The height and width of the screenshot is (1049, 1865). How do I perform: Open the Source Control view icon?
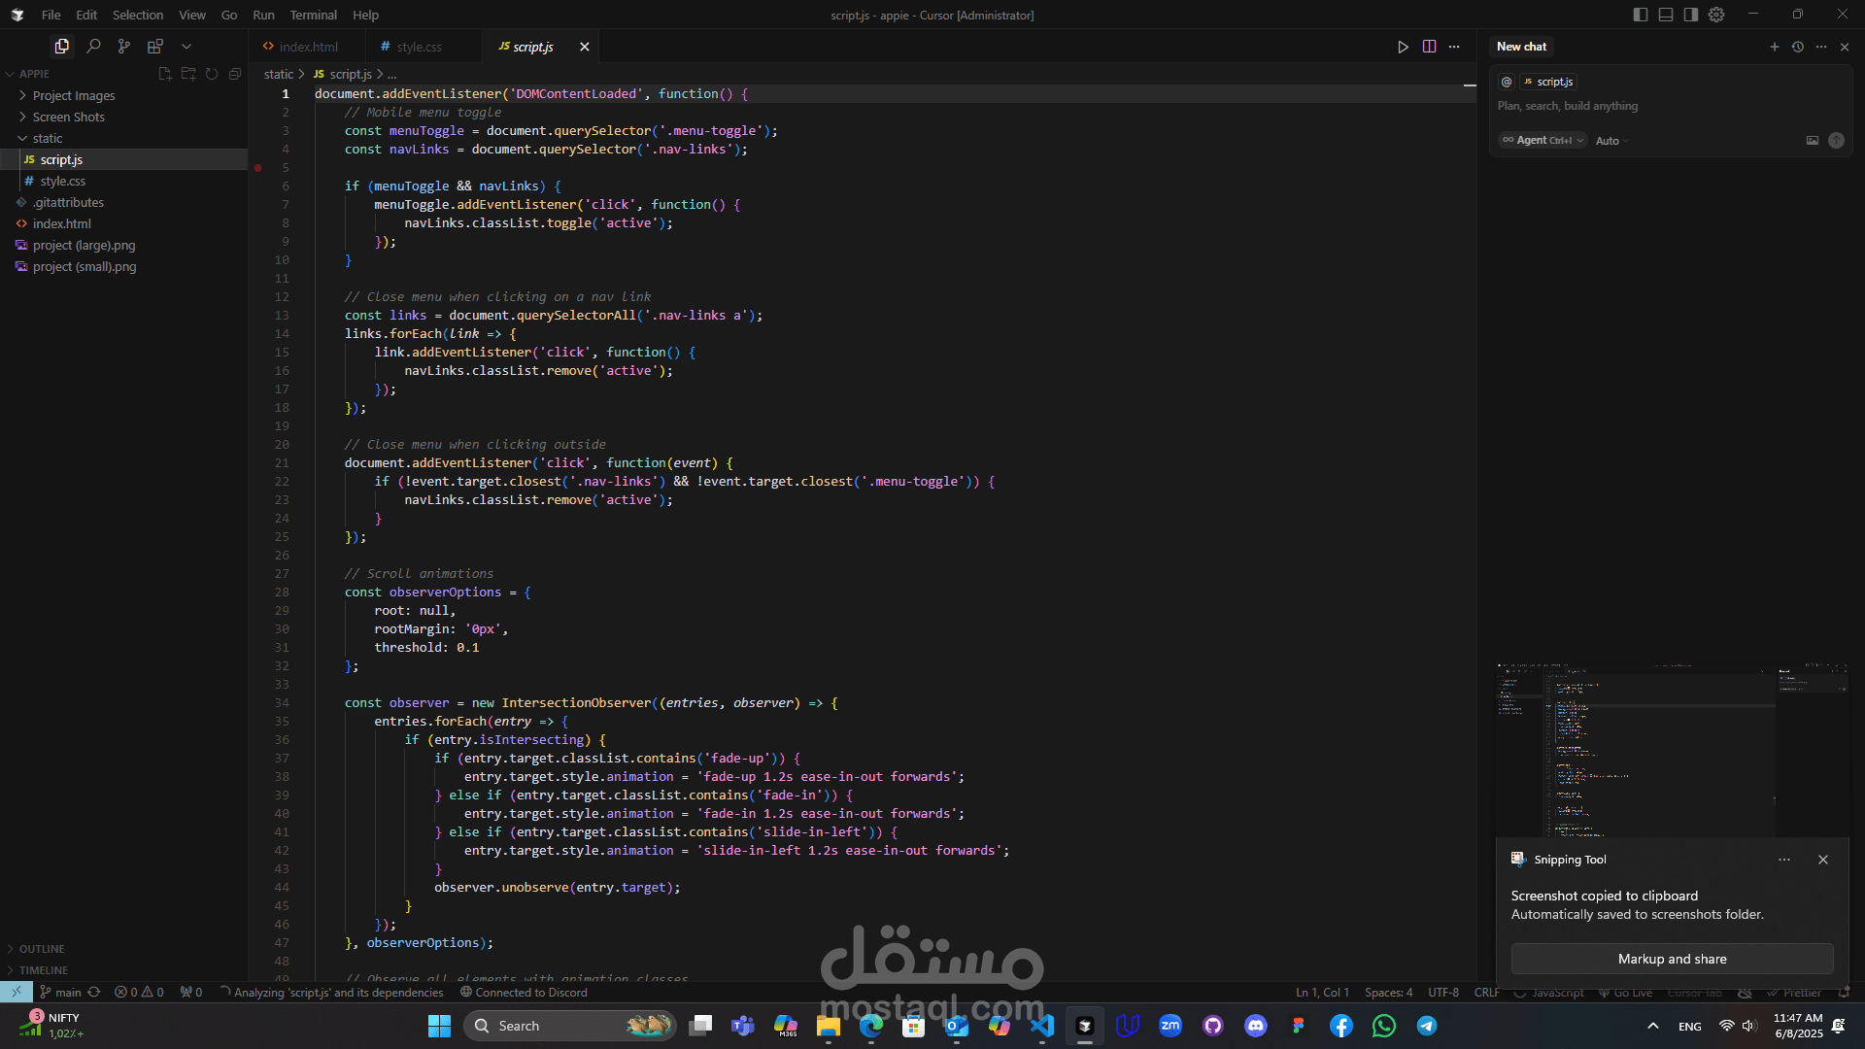coord(124,46)
